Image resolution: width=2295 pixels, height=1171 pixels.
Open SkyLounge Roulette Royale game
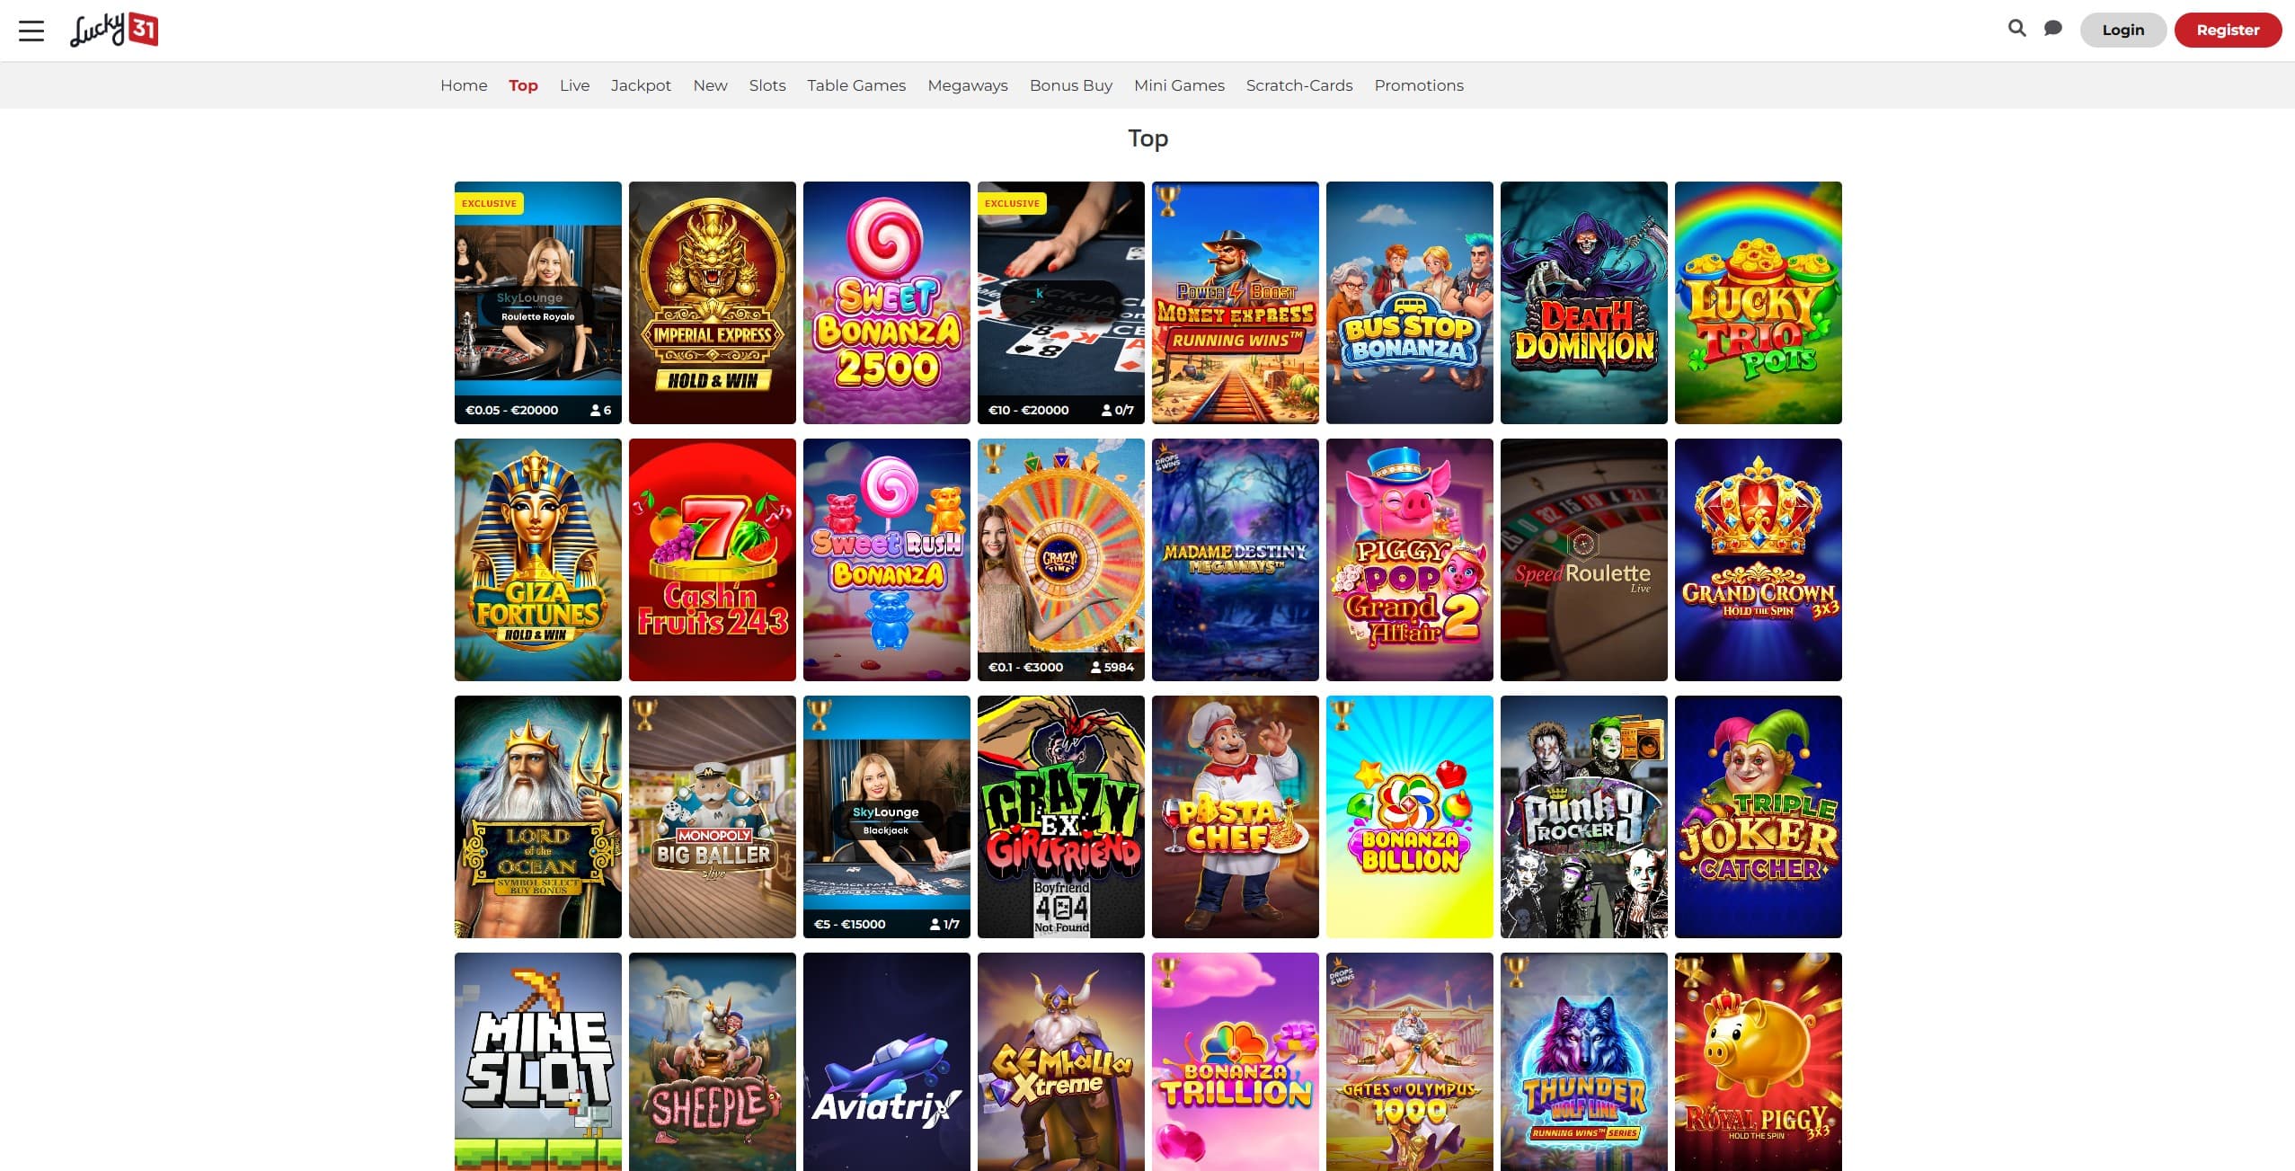[538, 303]
